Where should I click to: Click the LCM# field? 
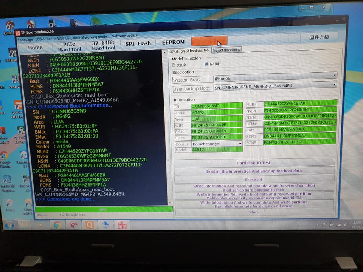(300, 123)
